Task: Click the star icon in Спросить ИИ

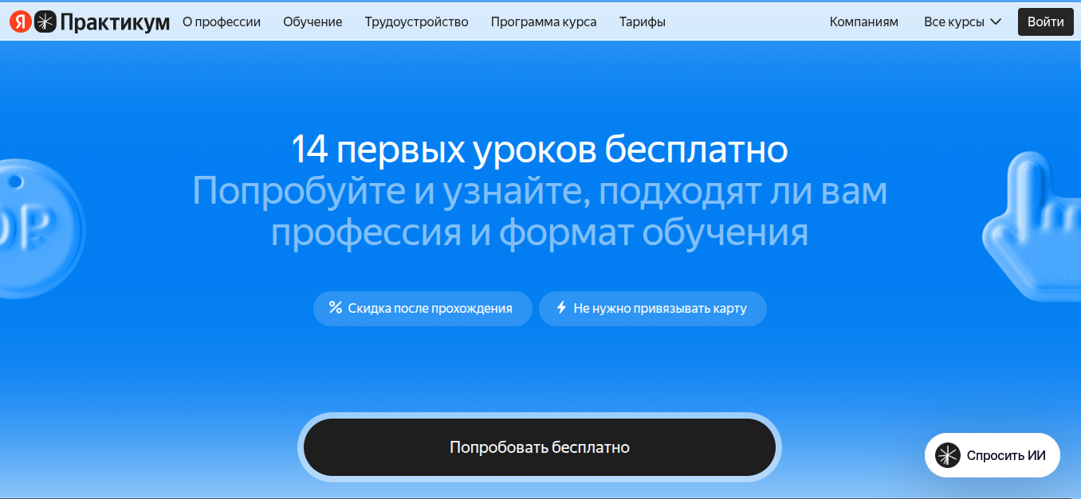Action: click(x=948, y=455)
